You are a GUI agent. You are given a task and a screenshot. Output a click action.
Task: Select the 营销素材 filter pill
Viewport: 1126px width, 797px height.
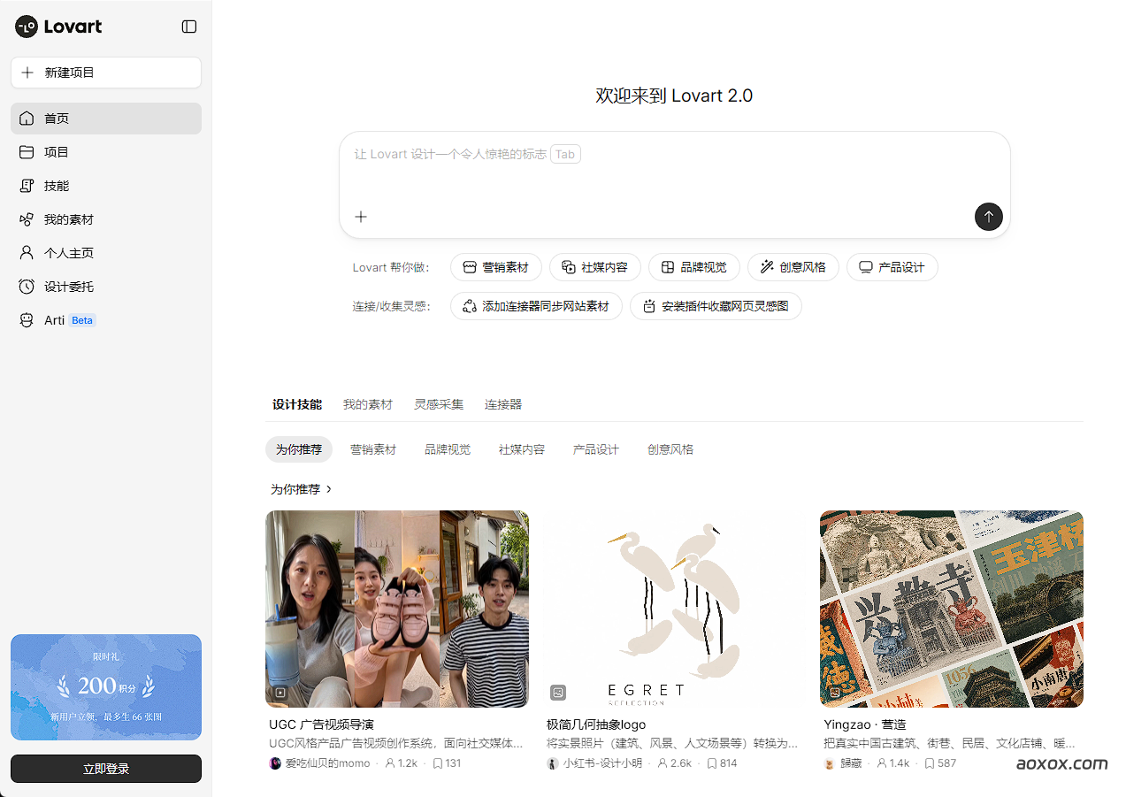pyautogui.click(x=373, y=449)
